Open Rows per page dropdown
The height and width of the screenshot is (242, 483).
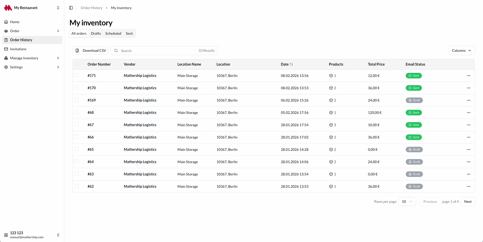point(407,202)
